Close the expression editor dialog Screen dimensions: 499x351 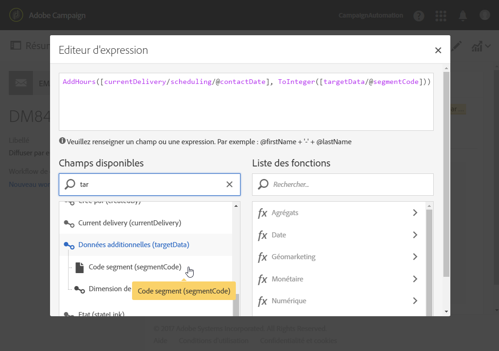pos(438,51)
